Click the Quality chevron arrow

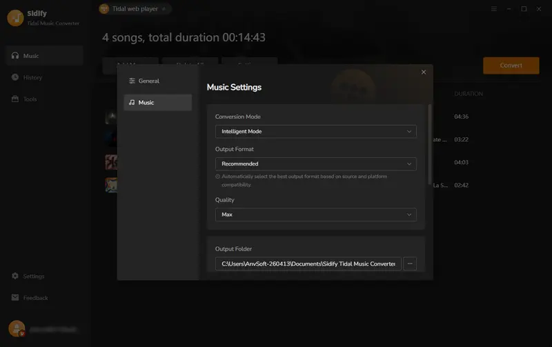[x=409, y=215]
